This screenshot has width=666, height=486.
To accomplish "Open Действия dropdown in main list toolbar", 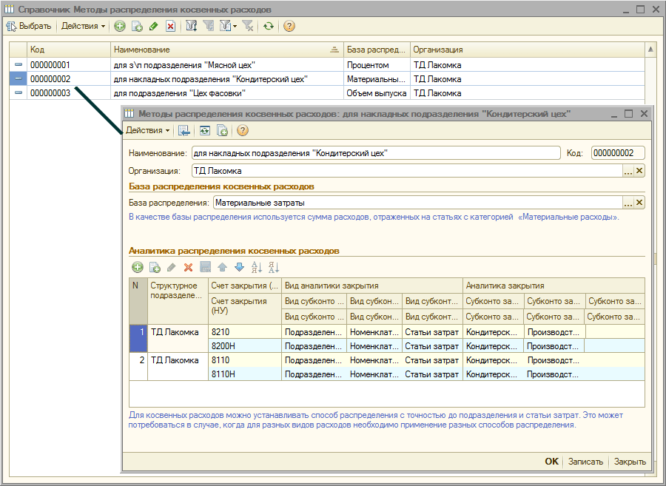I will click(x=83, y=26).
